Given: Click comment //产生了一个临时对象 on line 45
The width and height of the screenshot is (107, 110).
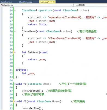Looking at the screenshot, I should (72, 84).
